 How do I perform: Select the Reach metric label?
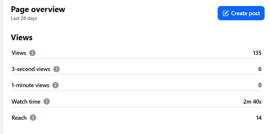pos(19,118)
